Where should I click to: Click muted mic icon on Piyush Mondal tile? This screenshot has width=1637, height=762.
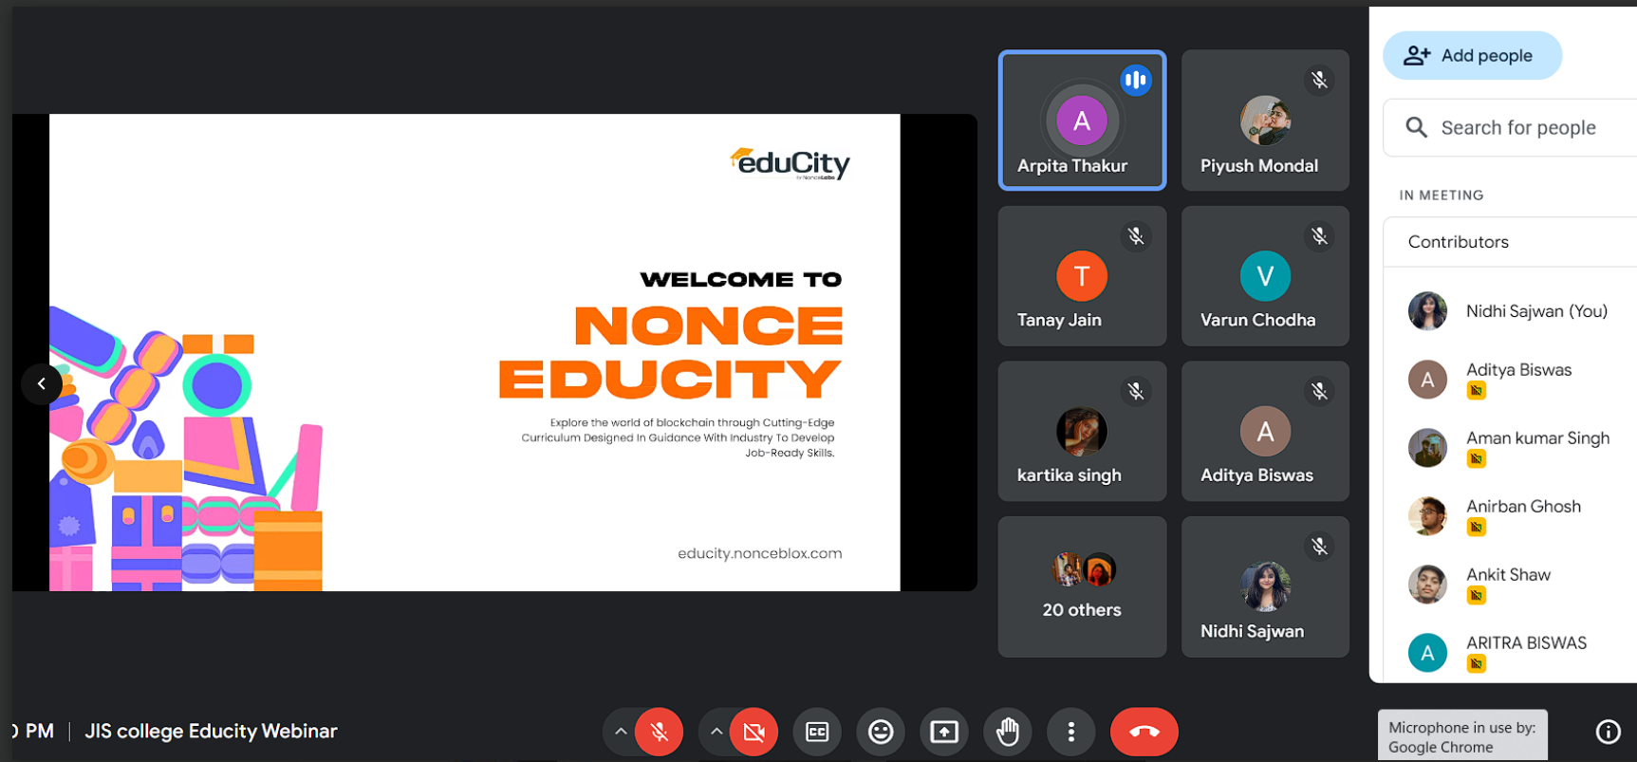(x=1319, y=81)
